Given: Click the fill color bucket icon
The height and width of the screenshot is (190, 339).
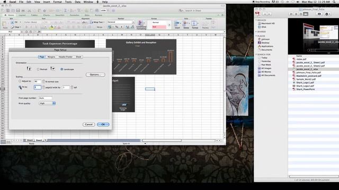Looking at the screenshot, I should click(51, 27).
